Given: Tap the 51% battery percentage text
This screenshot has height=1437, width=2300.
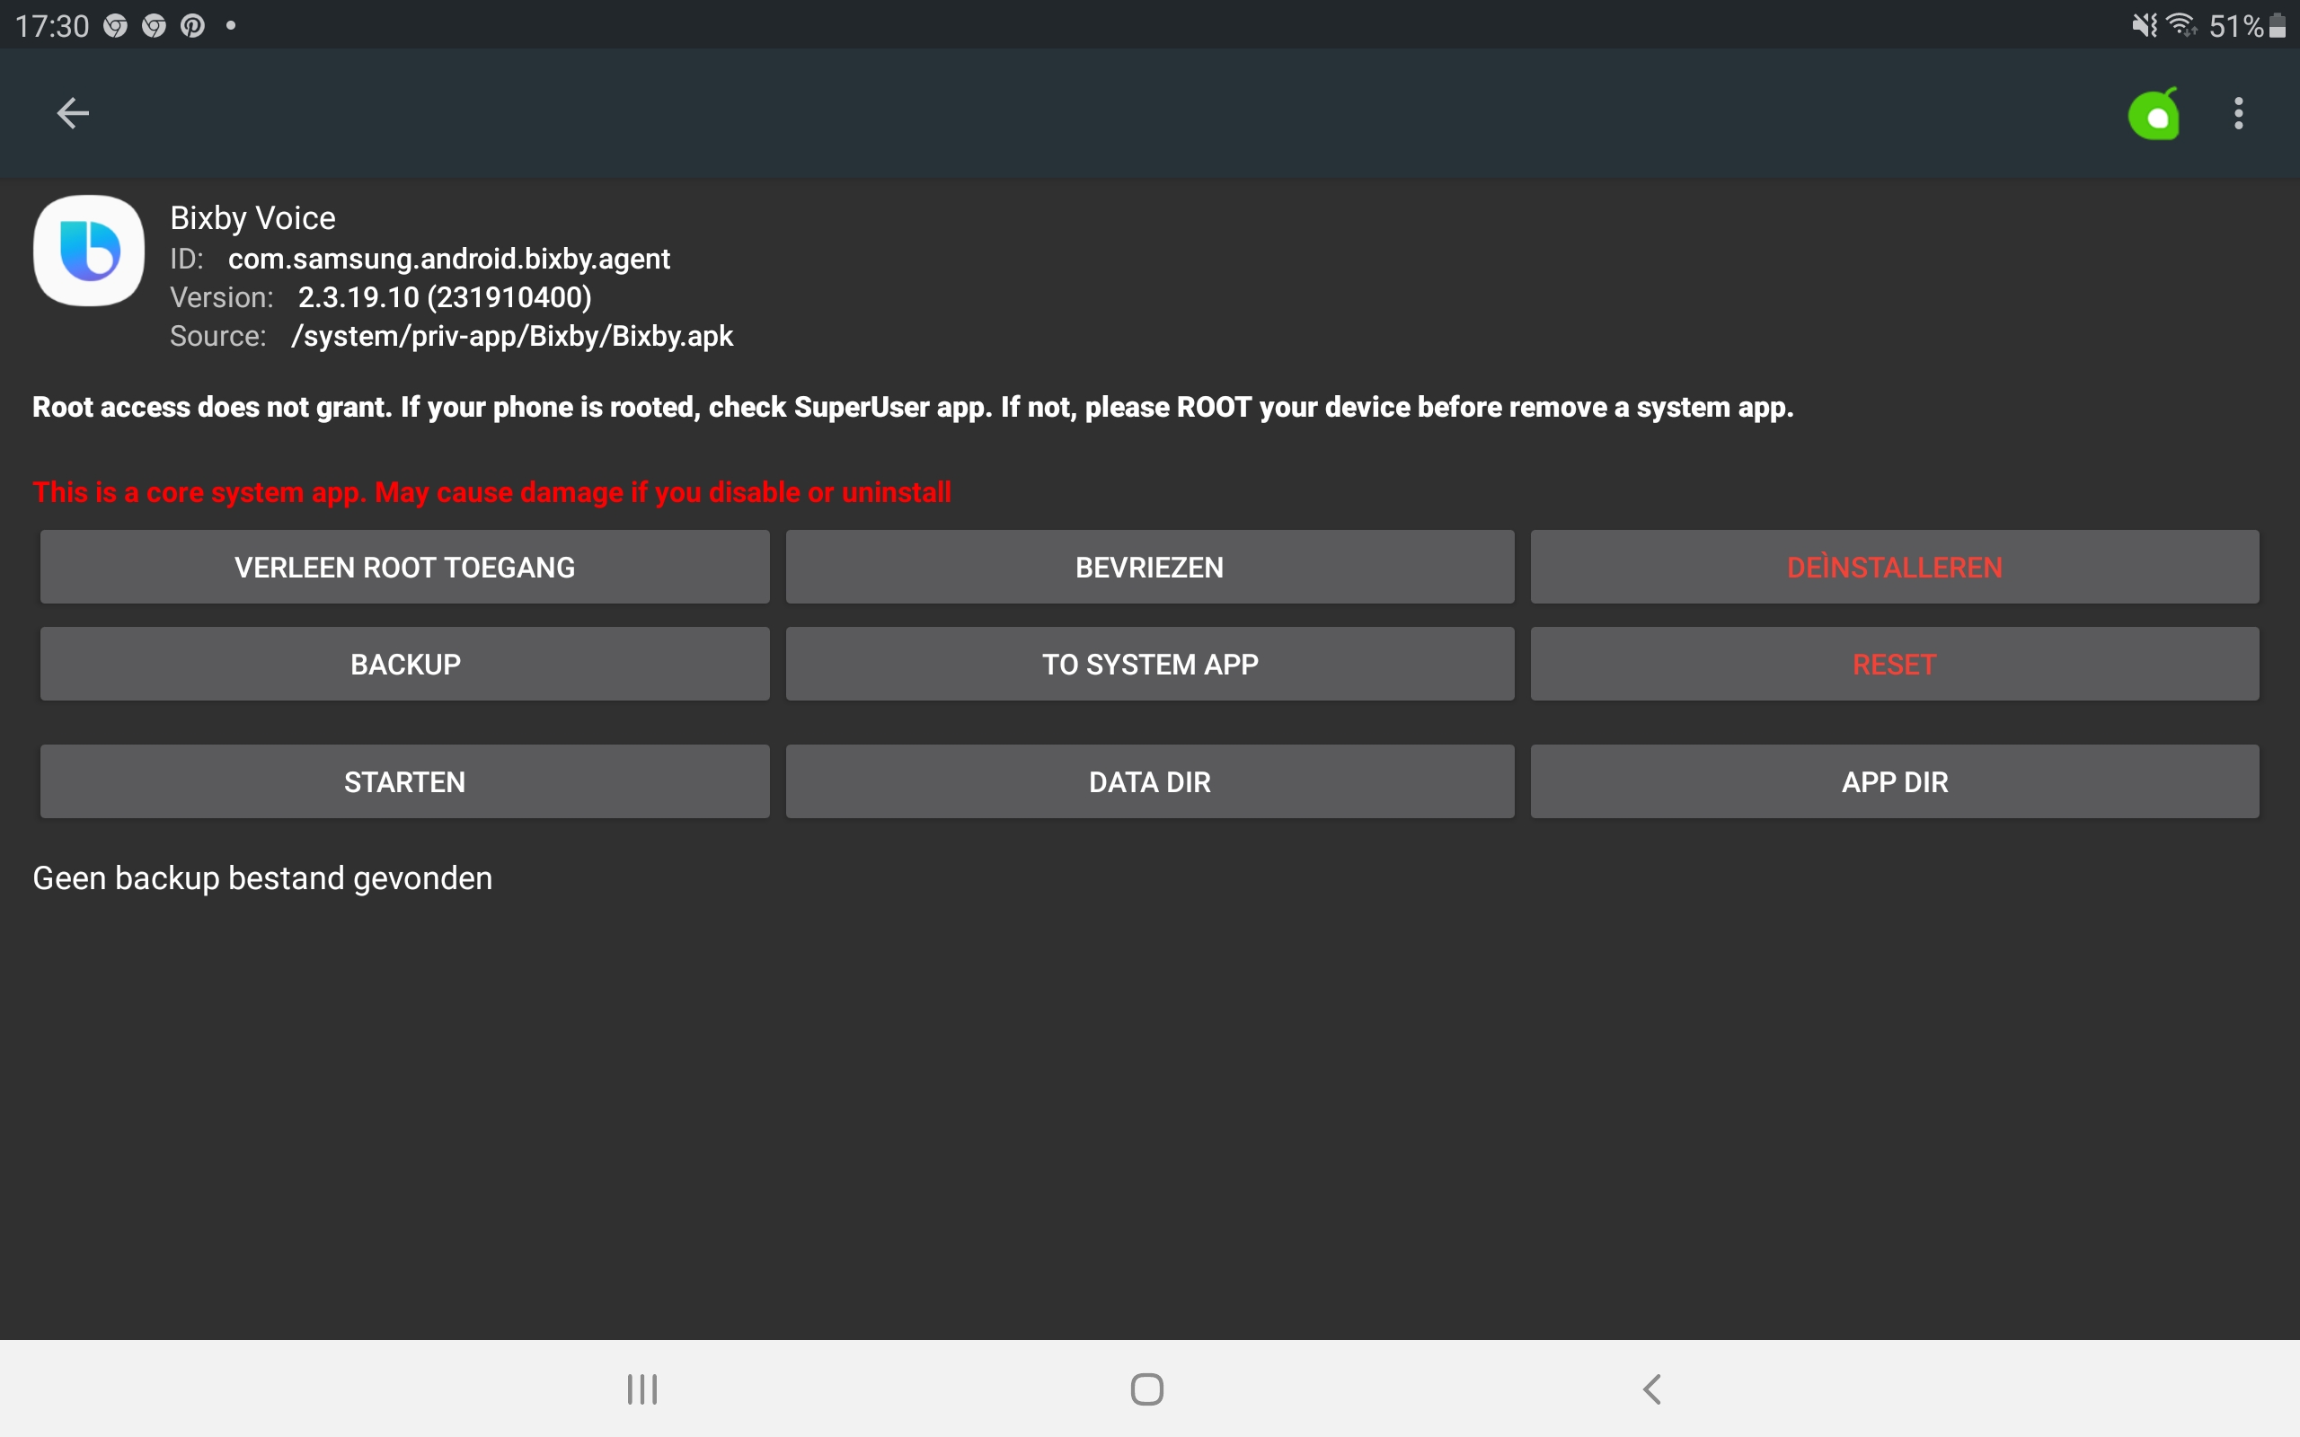Looking at the screenshot, I should coord(2236,26).
